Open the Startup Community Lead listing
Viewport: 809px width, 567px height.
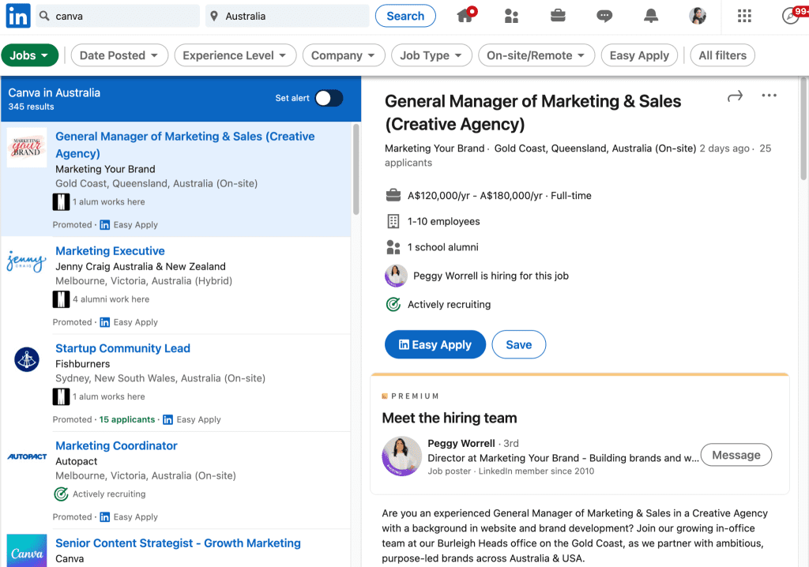(122, 348)
